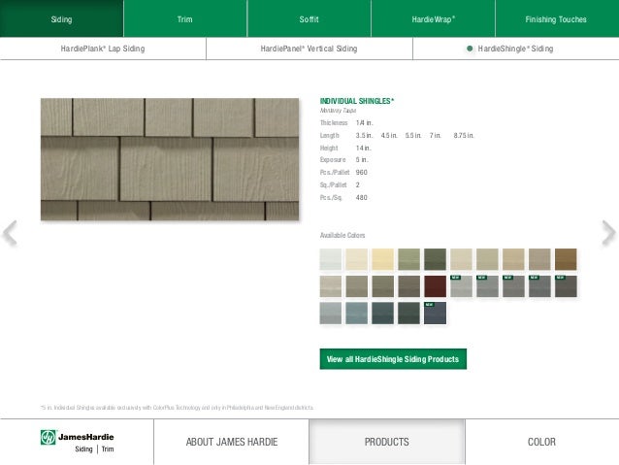Click the 1/4 in. Thickness value
This screenshot has height=465, width=619.
[364, 123]
